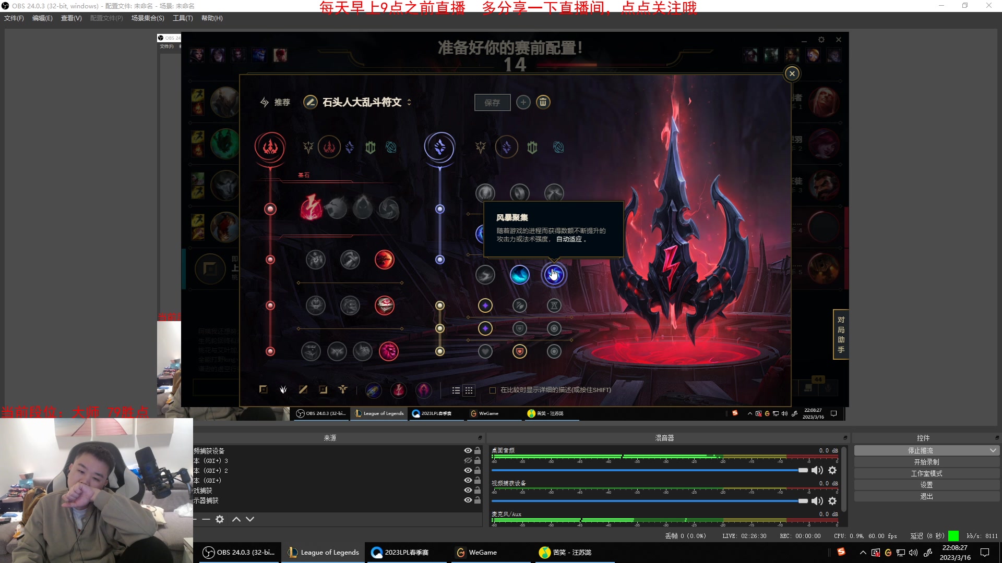
Task: Click the pencil icon to rename rune page
Action: pos(311,102)
